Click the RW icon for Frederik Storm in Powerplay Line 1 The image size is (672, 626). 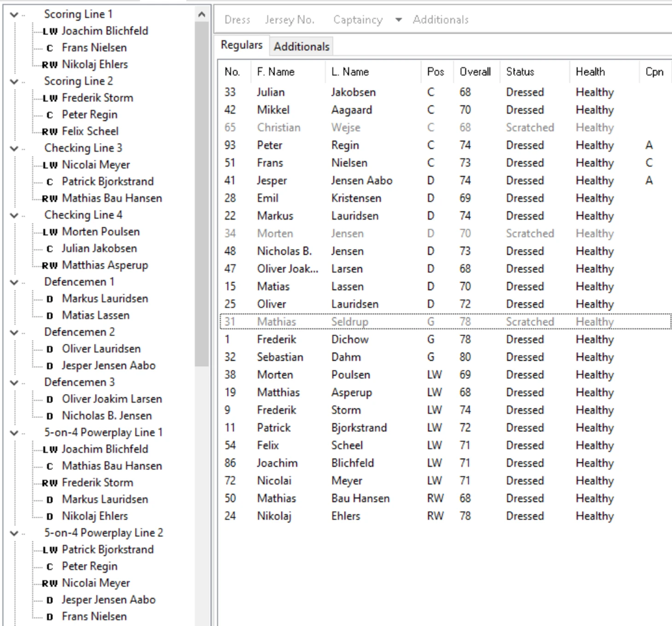pyautogui.click(x=50, y=483)
